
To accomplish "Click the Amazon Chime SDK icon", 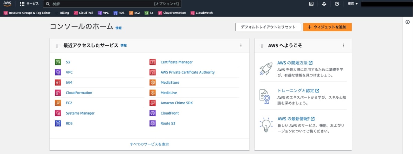I will coord(152,103).
